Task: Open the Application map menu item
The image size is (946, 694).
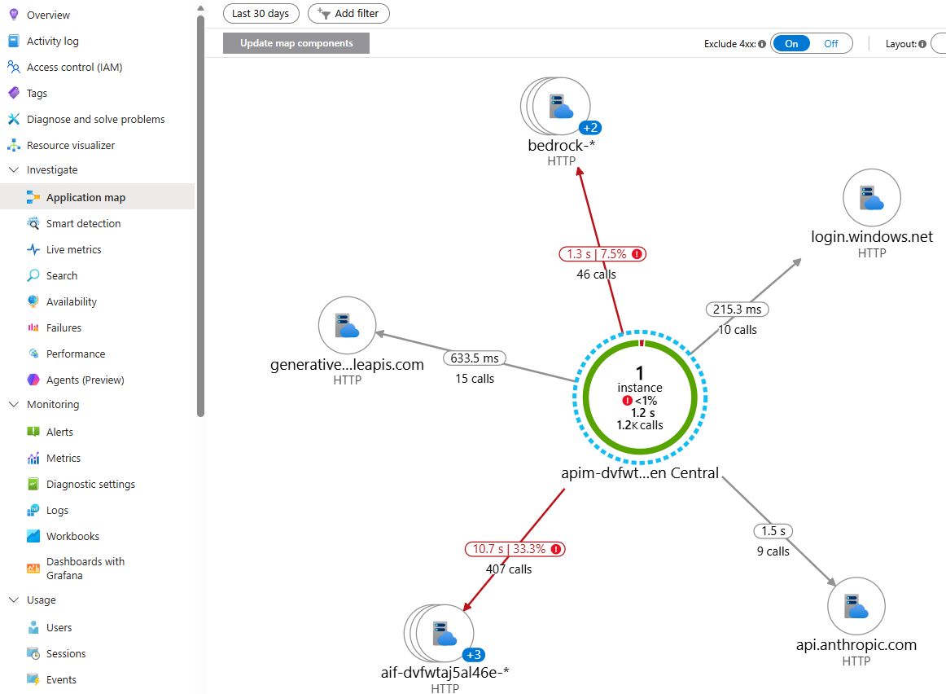Action: coord(98,197)
